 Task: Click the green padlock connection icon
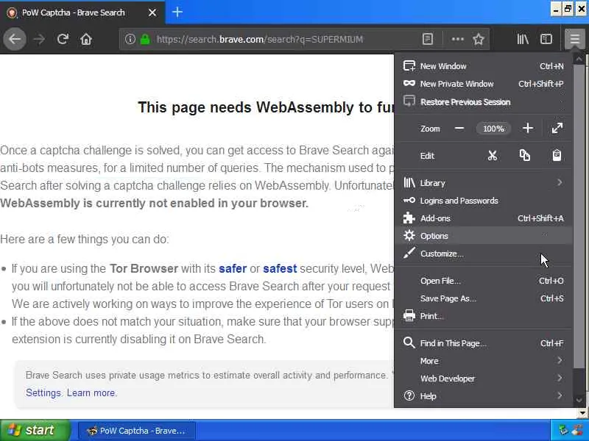coord(145,39)
